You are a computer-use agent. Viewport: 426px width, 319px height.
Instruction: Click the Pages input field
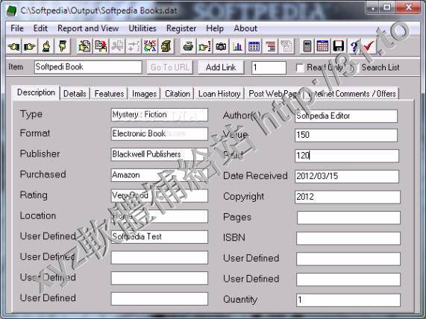pyautogui.click(x=348, y=218)
